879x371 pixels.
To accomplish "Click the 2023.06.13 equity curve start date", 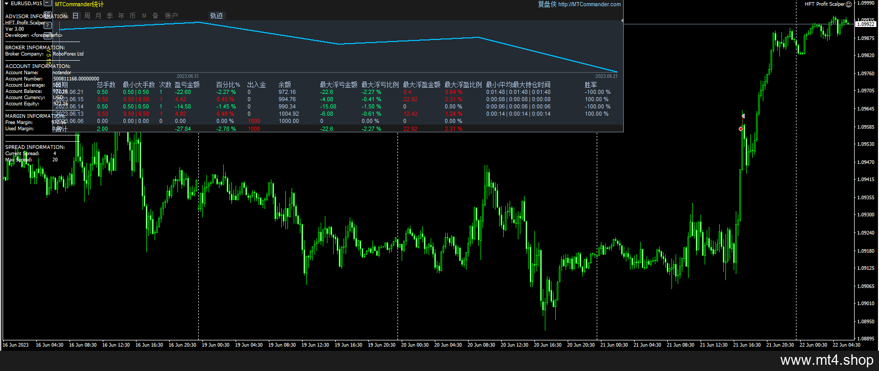I will [187, 76].
